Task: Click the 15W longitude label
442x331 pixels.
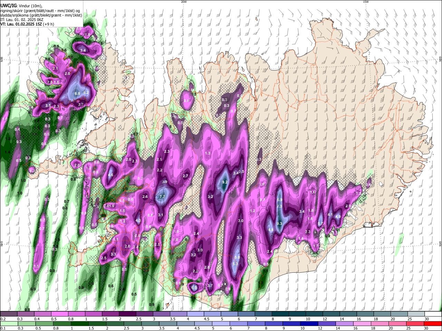Action: click(366, 2)
